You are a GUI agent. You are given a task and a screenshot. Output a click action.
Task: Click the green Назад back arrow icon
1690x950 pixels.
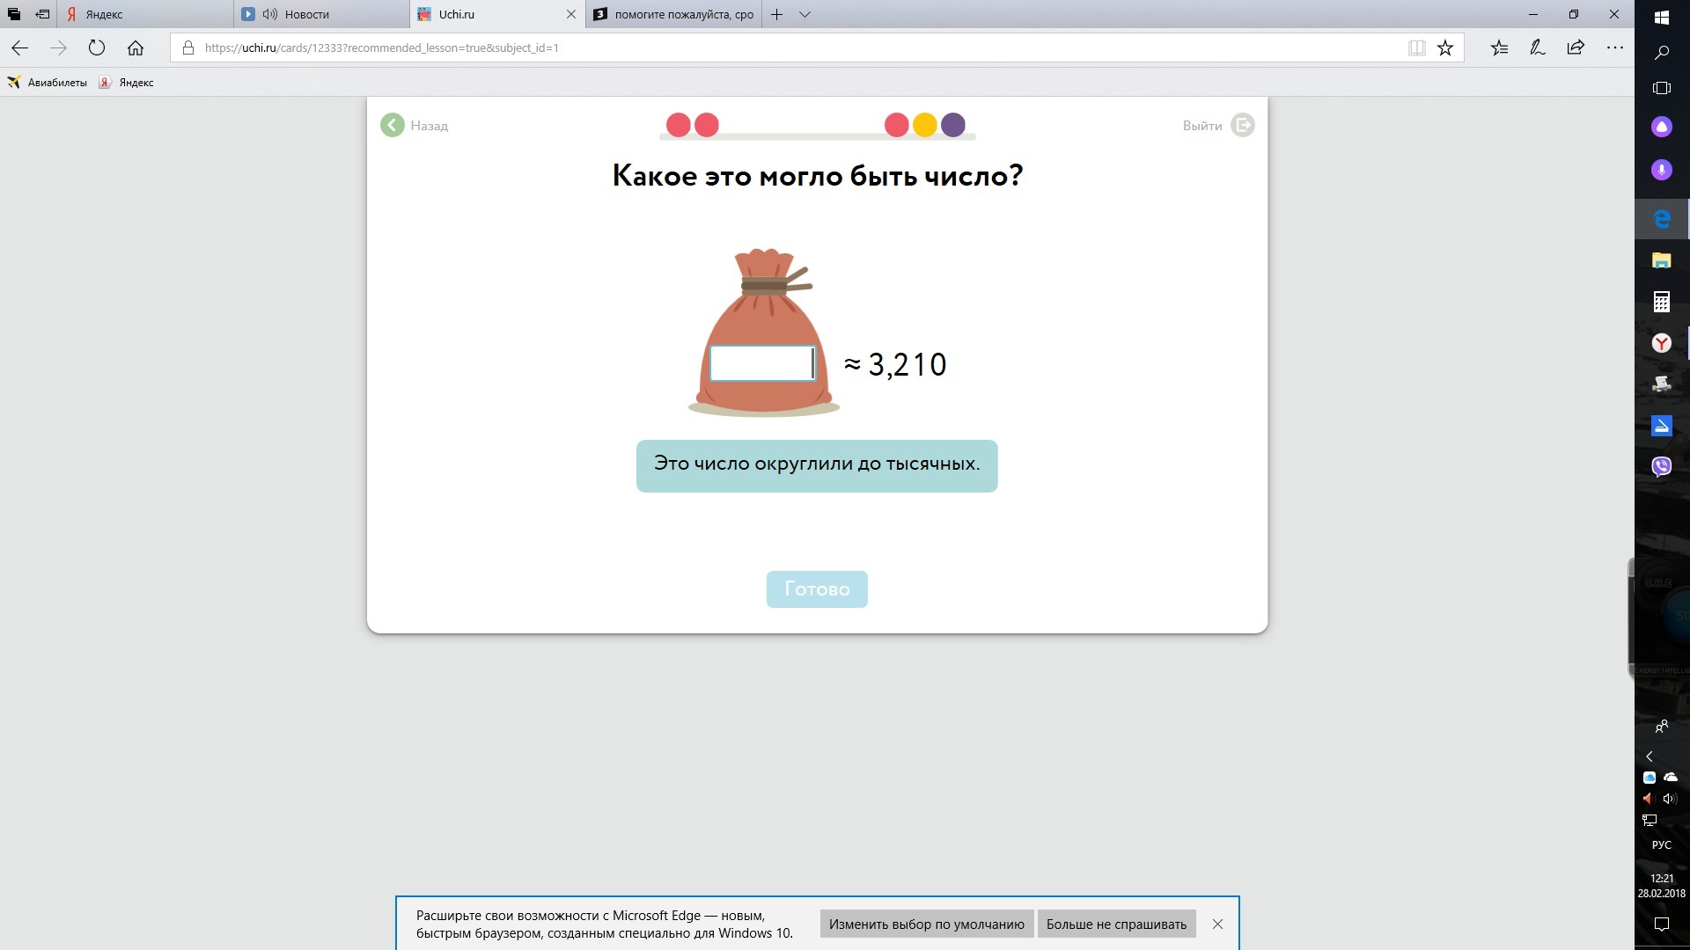click(393, 125)
